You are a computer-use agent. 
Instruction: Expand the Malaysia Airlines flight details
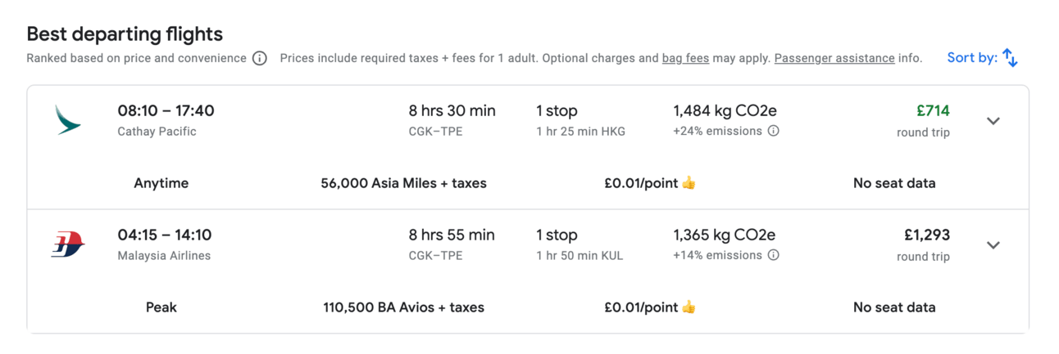click(993, 245)
